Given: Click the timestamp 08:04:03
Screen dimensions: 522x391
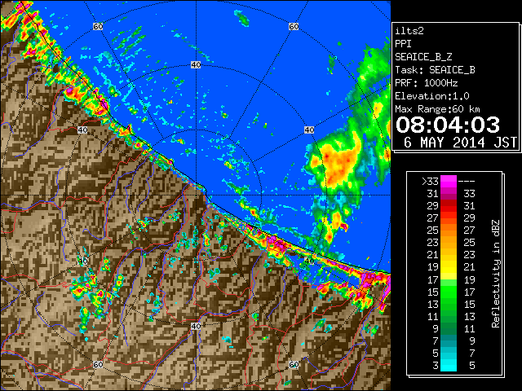Looking at the screenshot, I should pyautogui.click(x=448, y=125).
